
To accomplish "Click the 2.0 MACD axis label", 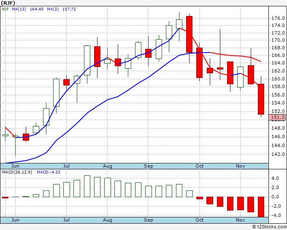I will pyautogui.click(x=276, y=187).
